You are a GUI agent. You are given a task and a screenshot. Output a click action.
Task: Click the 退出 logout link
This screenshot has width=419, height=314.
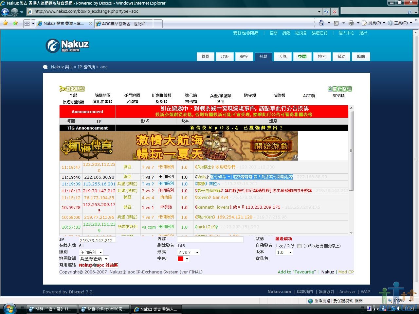point(363,33)
